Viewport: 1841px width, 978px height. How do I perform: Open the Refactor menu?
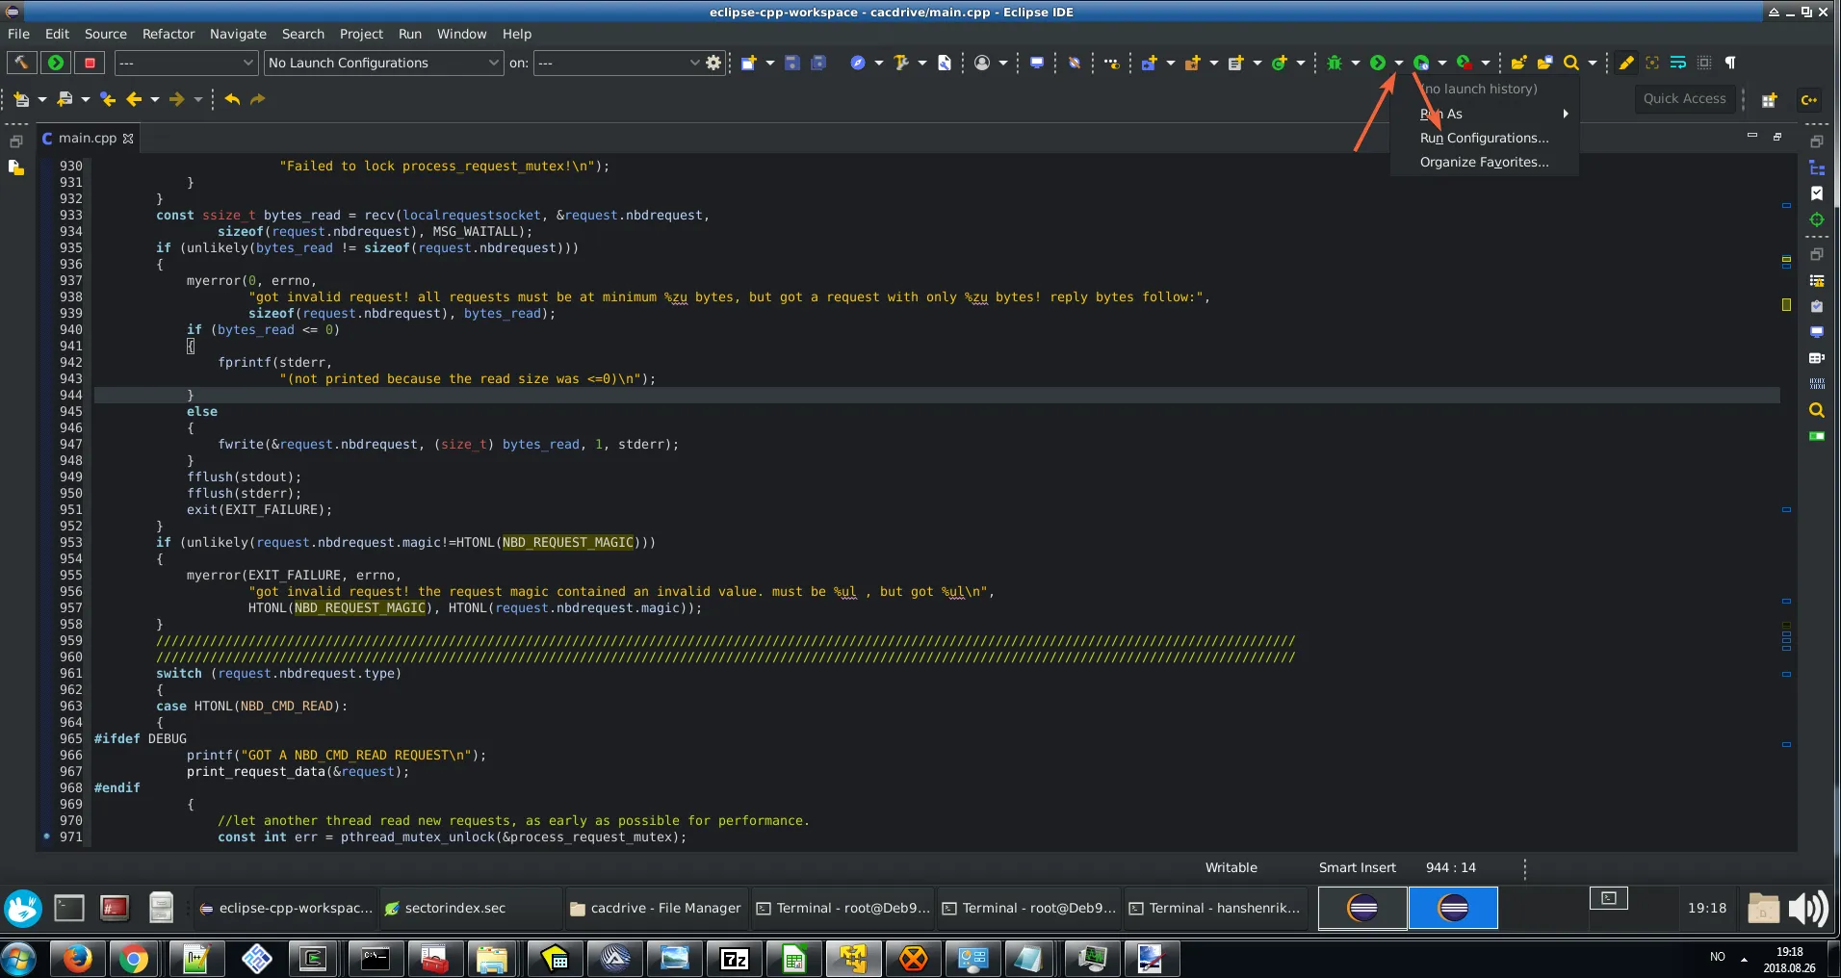[x=169, y=34]
